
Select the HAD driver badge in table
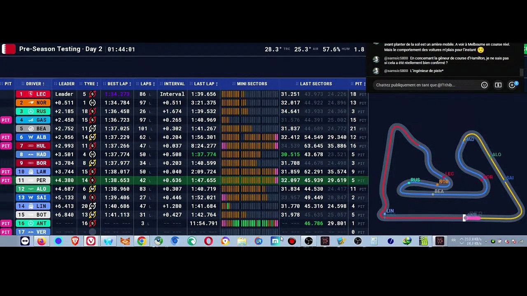coord(33,155)
